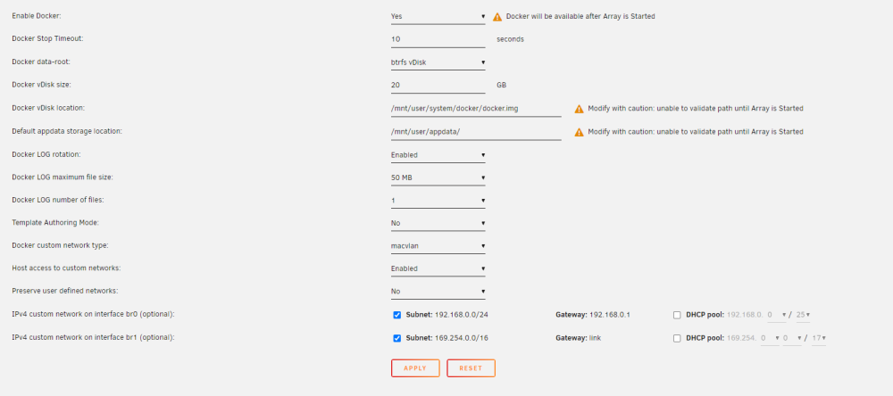
Task: Open Docker custom network type dropdown
Action: (x=438, y=246)
